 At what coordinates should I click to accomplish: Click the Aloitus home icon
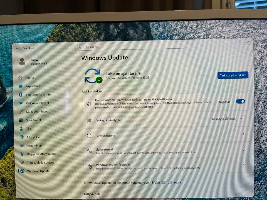(x=20, y=77)
